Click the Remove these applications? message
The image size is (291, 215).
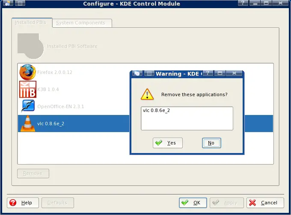tap(194, 94)
